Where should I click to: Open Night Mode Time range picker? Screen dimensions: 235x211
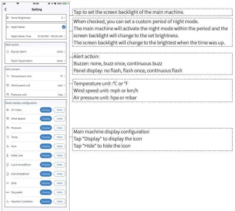pos(51,36)
